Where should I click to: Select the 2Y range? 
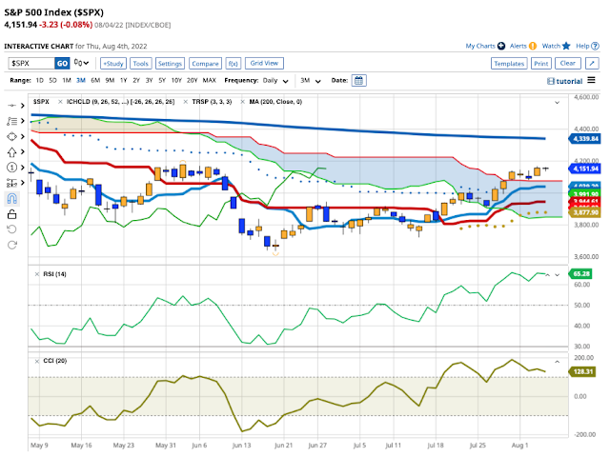coord(136,80)
